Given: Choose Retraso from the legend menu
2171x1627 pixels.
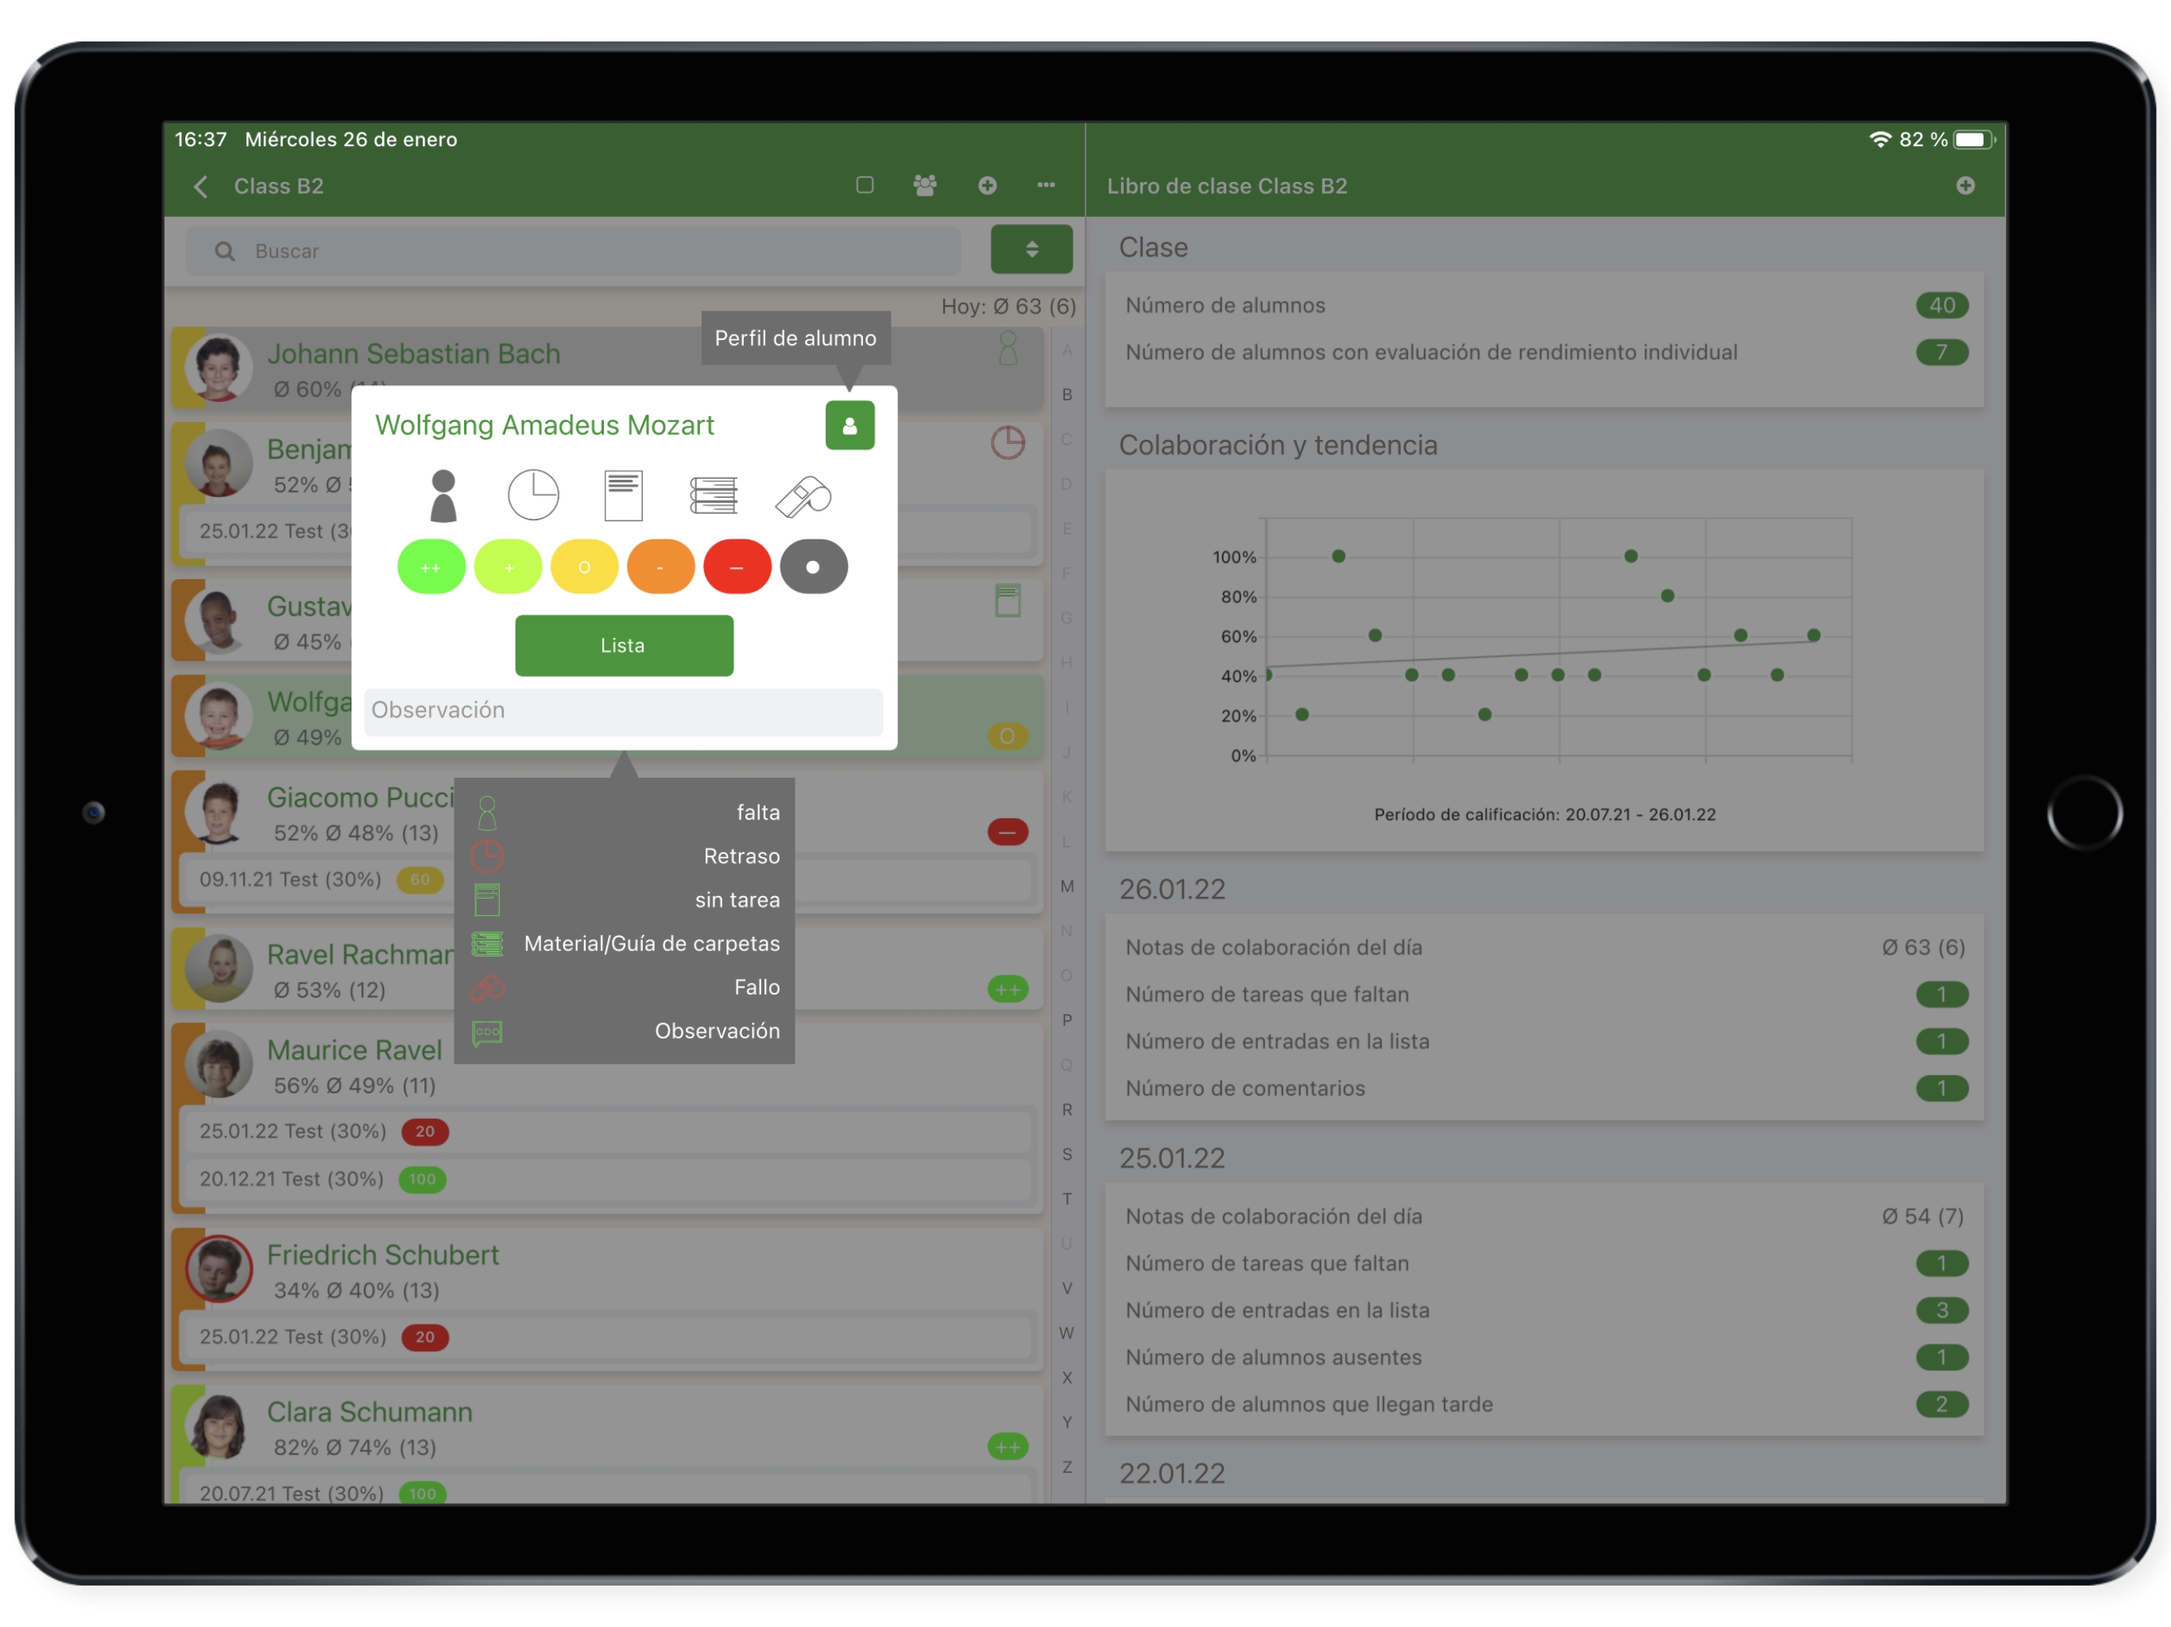Looking at the screenshot, I should (x=741, y=856).
